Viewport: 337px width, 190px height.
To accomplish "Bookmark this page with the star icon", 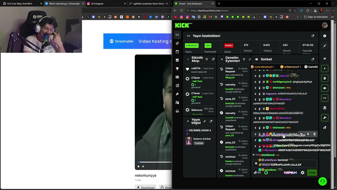I will pyautogui.click(x=295, y=11).
